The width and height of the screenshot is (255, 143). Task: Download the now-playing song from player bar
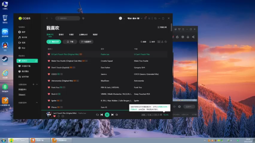(59, 116)
